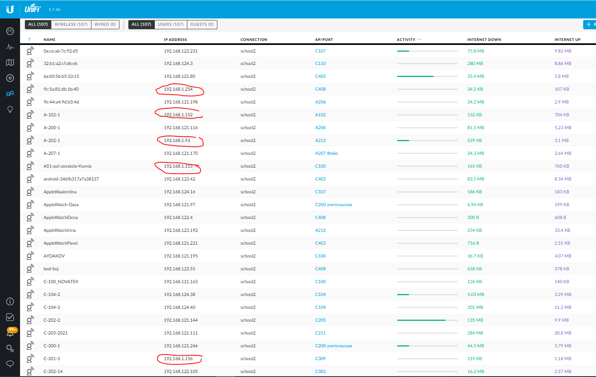Select the USERS (107) tab

point(170,24)
